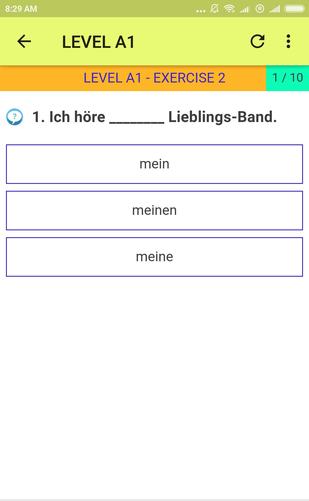Tap the second signal strength icon
The width and height of the screenshot is (309, 501).
[x=275, y=9]
